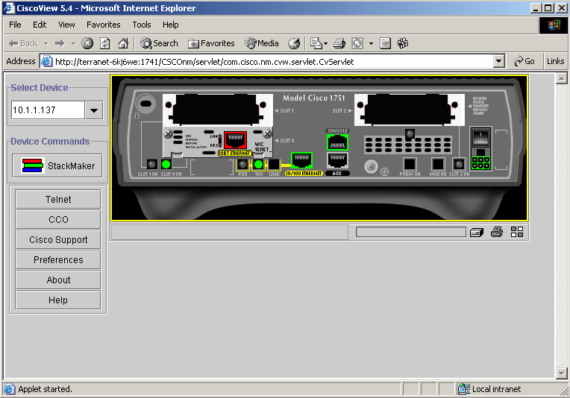Select the green Console port
Viewport: 570px width, 398px height.
(x=337, y=142)
